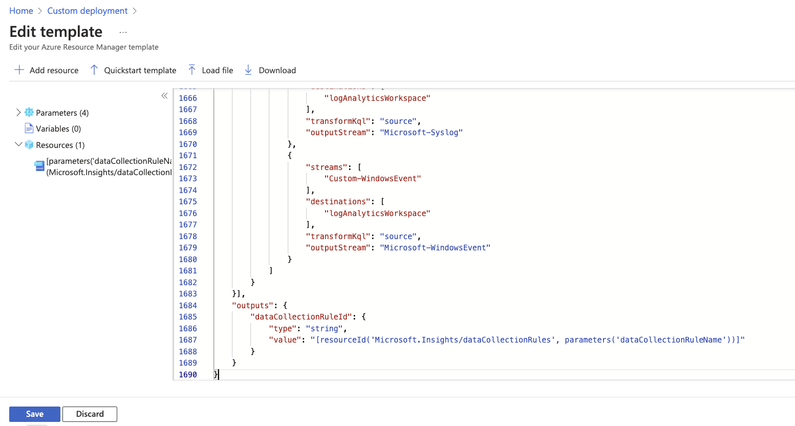
Task: Open the ellipsis menu beside Edit template
Action: (123, 32)
